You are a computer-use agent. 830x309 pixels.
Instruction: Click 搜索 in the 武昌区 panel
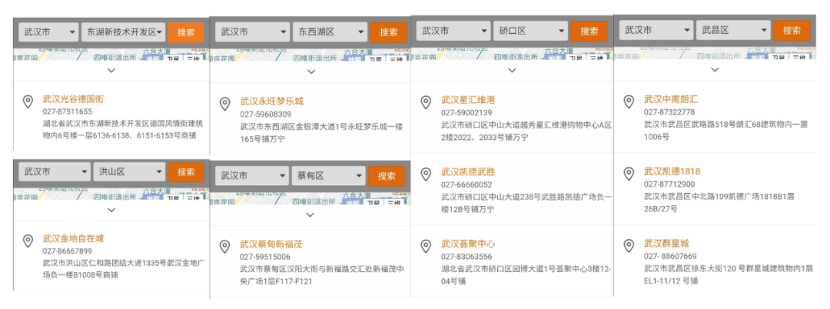[x=792, y=30]
